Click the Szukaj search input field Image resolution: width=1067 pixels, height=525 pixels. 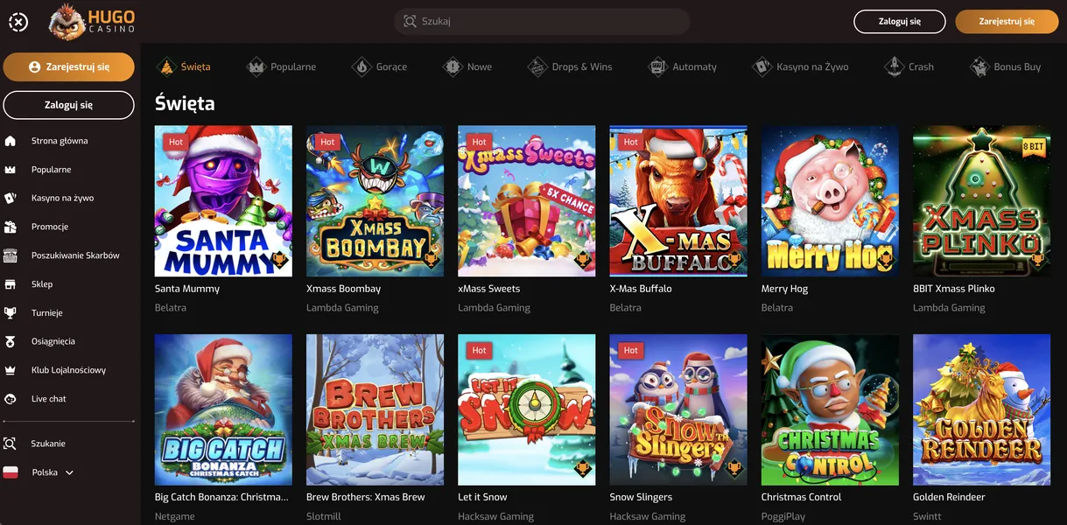tap(542, 22)
